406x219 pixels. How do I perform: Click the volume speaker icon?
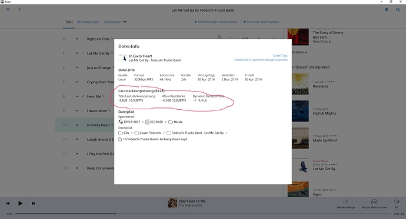(x=396, y=201)
